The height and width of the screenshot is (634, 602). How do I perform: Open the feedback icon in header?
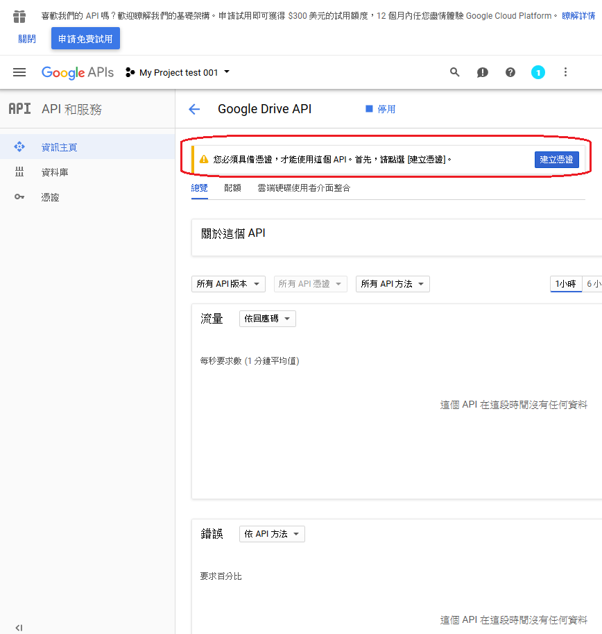coord(483,72)
